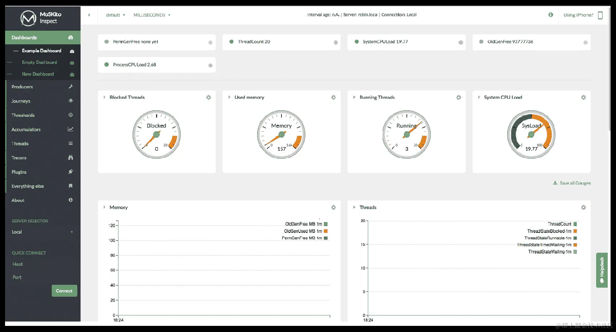Screen dimensions: 616x332
Task: Open the default interval dropdown
Action: [x=116, y=15]
